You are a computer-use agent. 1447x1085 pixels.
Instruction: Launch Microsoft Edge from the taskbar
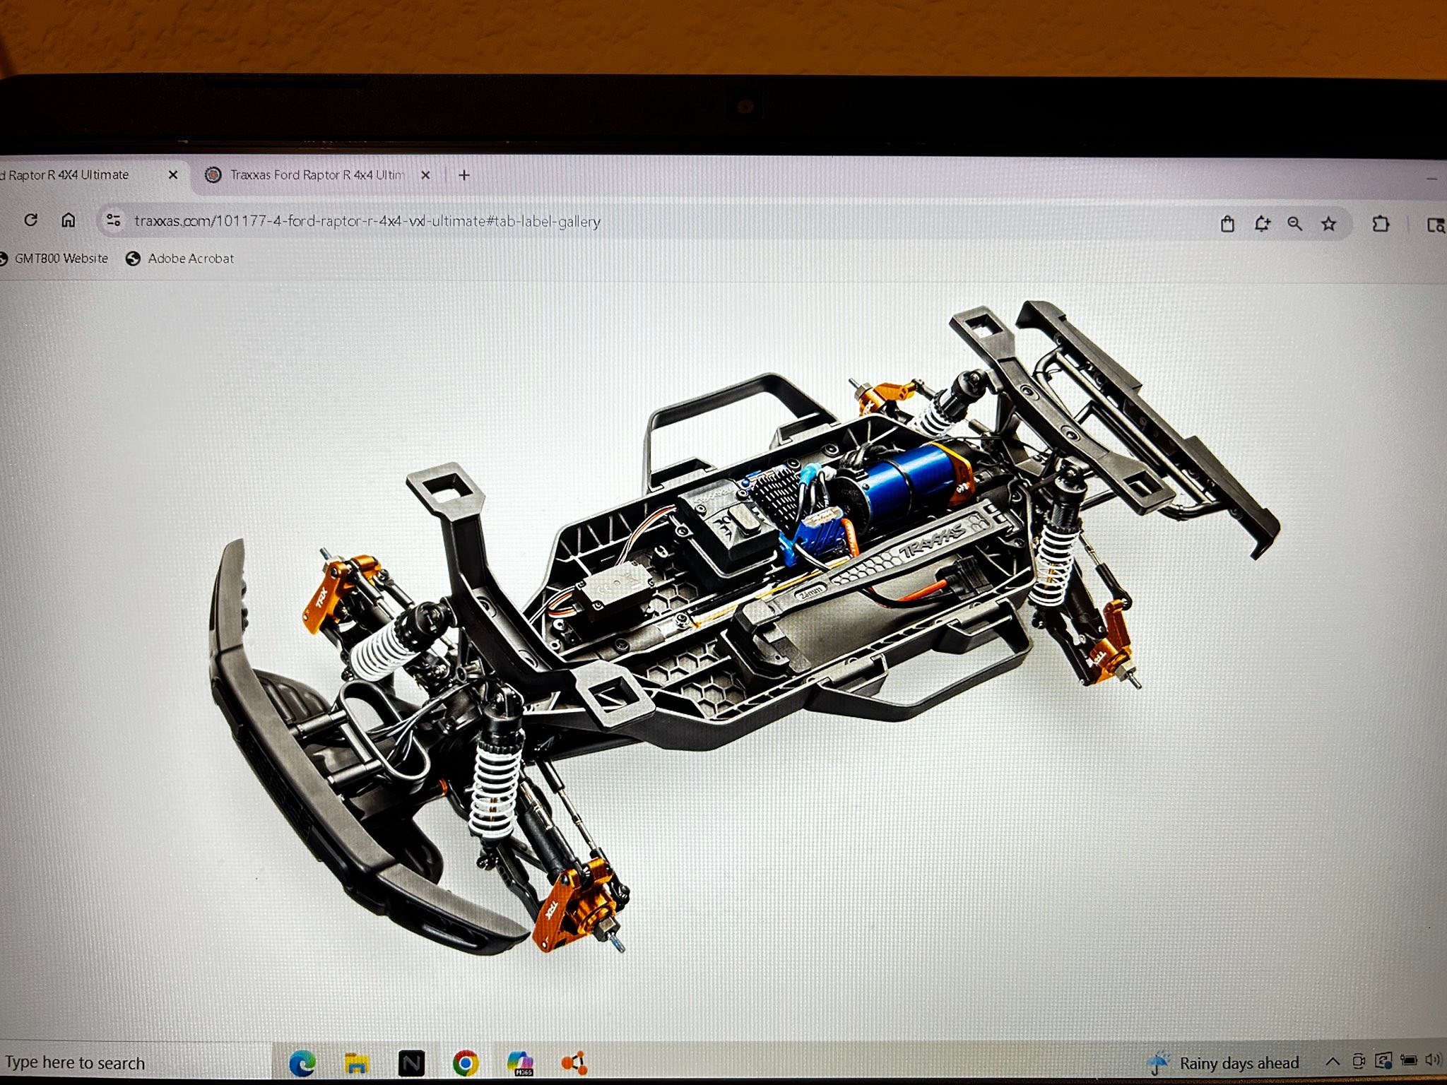(302, 1063)
